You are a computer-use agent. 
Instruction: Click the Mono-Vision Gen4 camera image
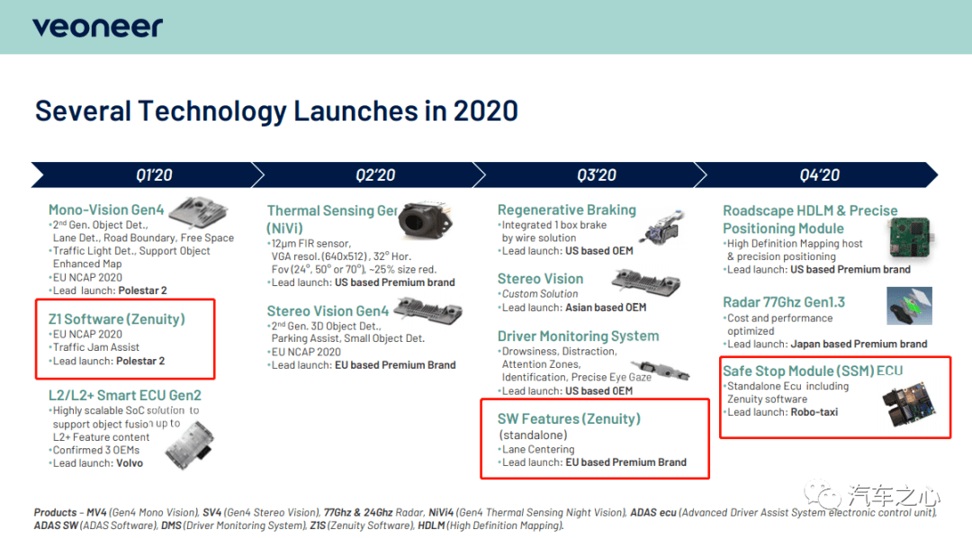pos(198,212)
